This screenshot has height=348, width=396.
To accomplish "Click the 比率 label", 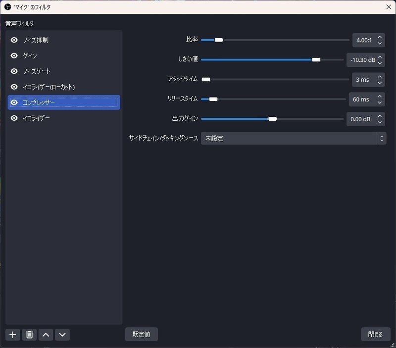I will click(192, 40).
